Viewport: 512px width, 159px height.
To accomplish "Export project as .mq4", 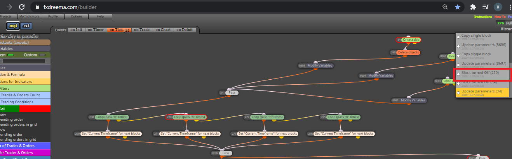I will pyautogui.click(x=13, y=26).
